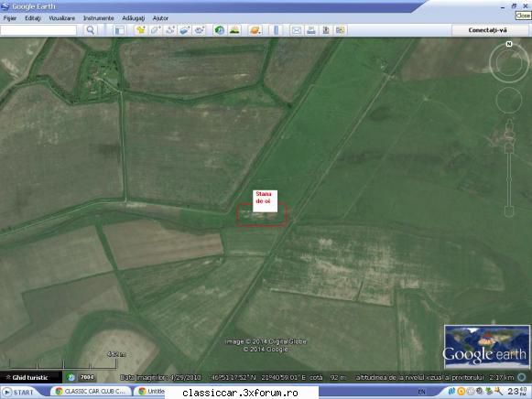Screen dimensions: 532x399
Task: Open the Classic Car Club taskbar window
Action: 91,392
